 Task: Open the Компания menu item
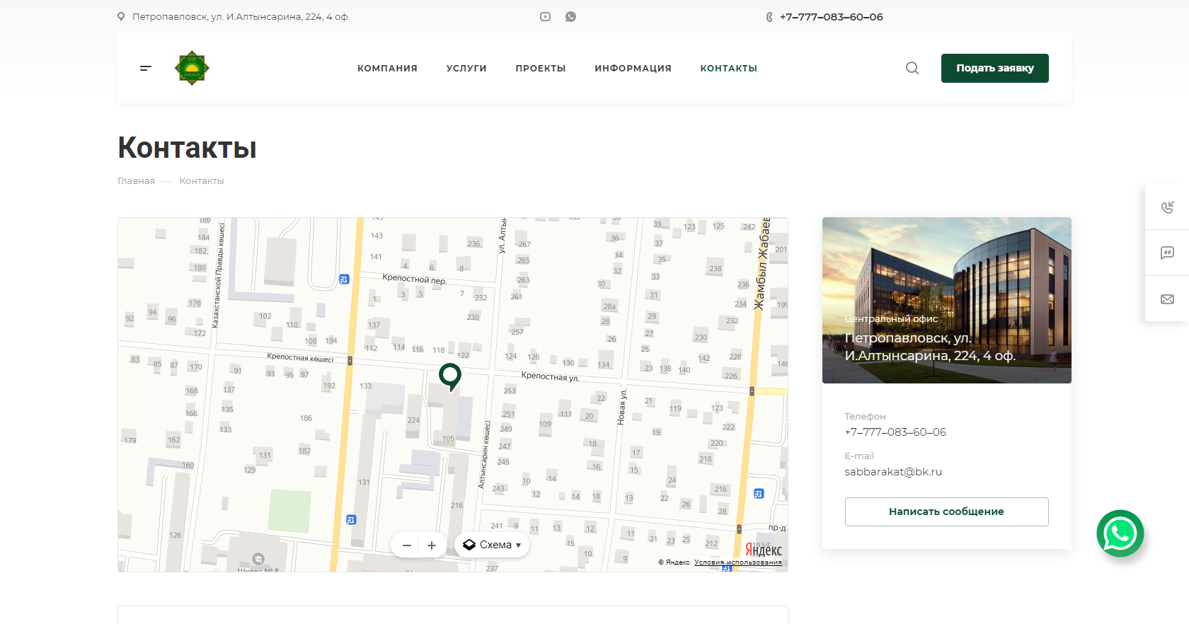[387, 69]
